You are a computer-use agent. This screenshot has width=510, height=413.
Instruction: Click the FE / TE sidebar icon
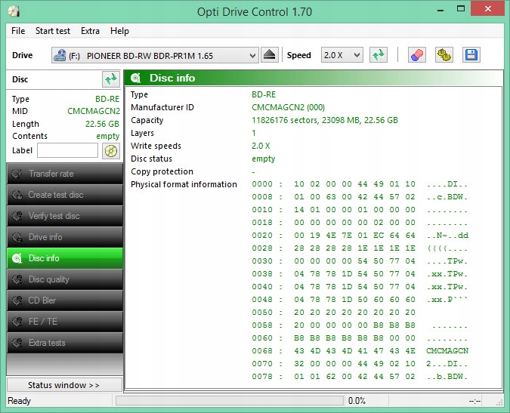click(x=17, y=322)
